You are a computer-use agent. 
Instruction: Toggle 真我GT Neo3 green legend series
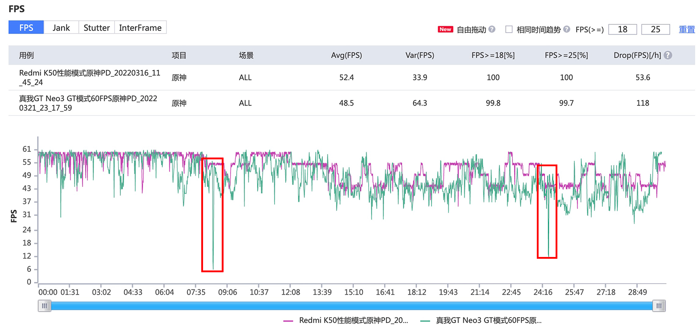click(481, 320)
